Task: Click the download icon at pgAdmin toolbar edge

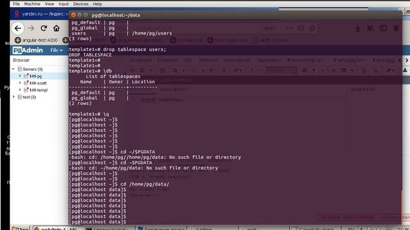Action: [x=405, y=70]
